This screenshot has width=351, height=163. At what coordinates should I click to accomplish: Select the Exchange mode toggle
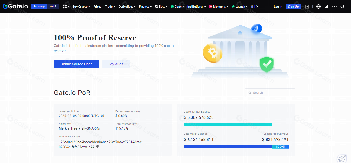coord(39,7)
